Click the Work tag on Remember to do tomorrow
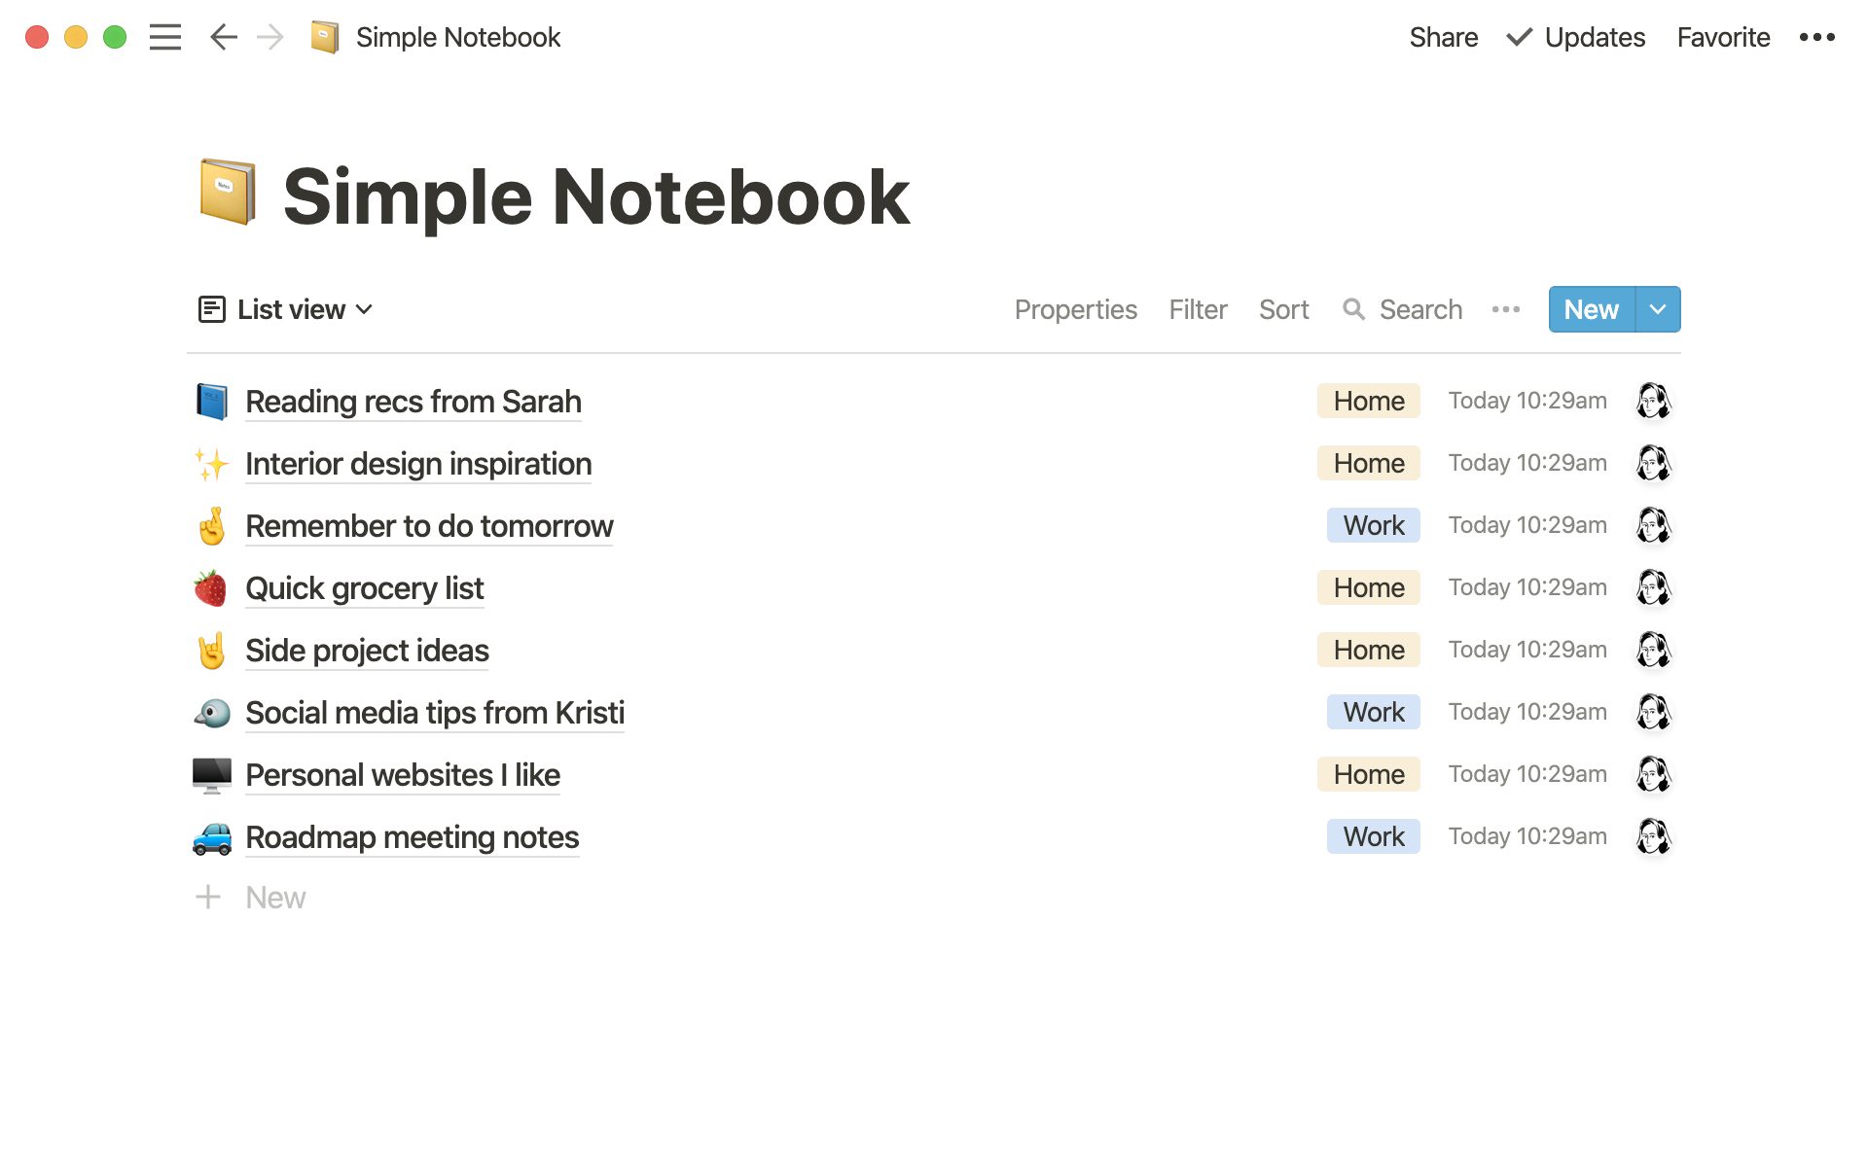The width and height of the screenshot is (1868, 1167). coord(1373,525)
